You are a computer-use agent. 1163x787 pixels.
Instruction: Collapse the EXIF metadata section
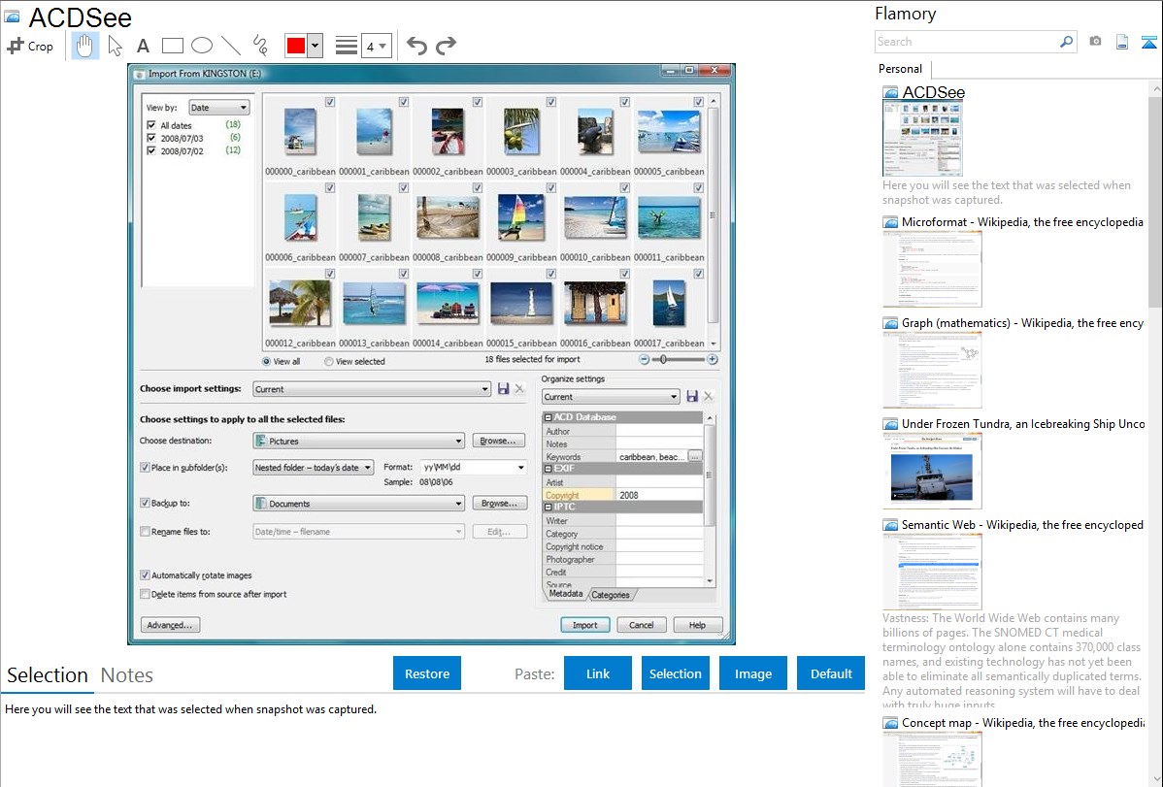[x=548, y=469]
